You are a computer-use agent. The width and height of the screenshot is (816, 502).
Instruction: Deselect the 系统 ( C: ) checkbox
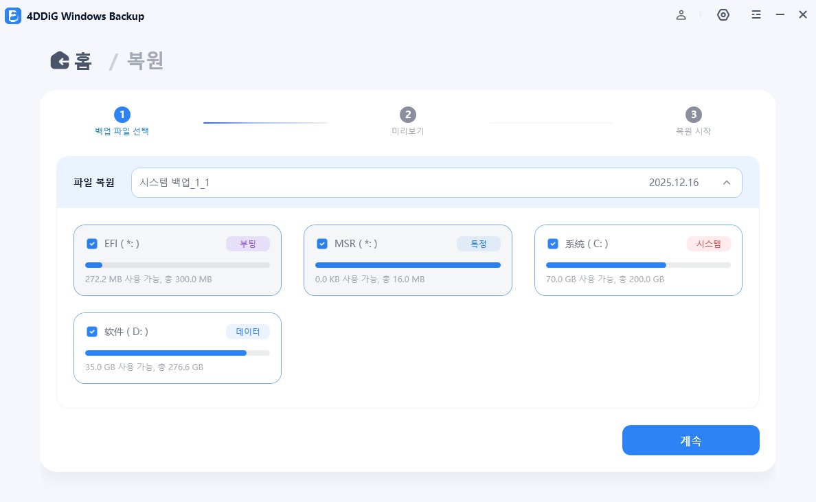(x=553, y=244)
